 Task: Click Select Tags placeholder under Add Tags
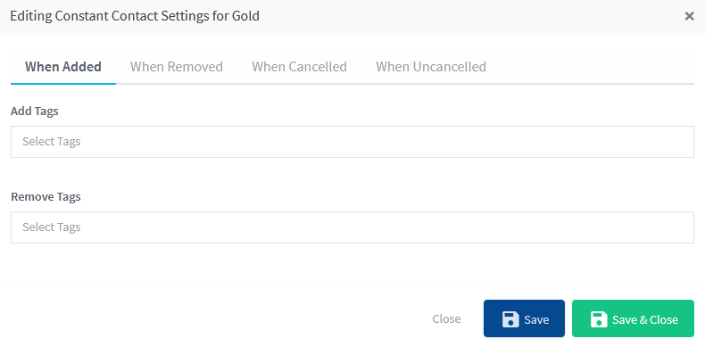pos(51,142)
